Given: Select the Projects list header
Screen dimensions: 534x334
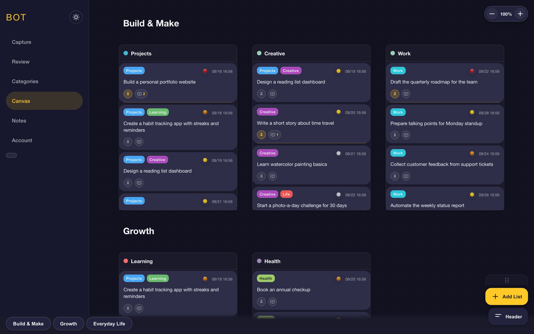Looking at the screenshot, I should point(178,53).
